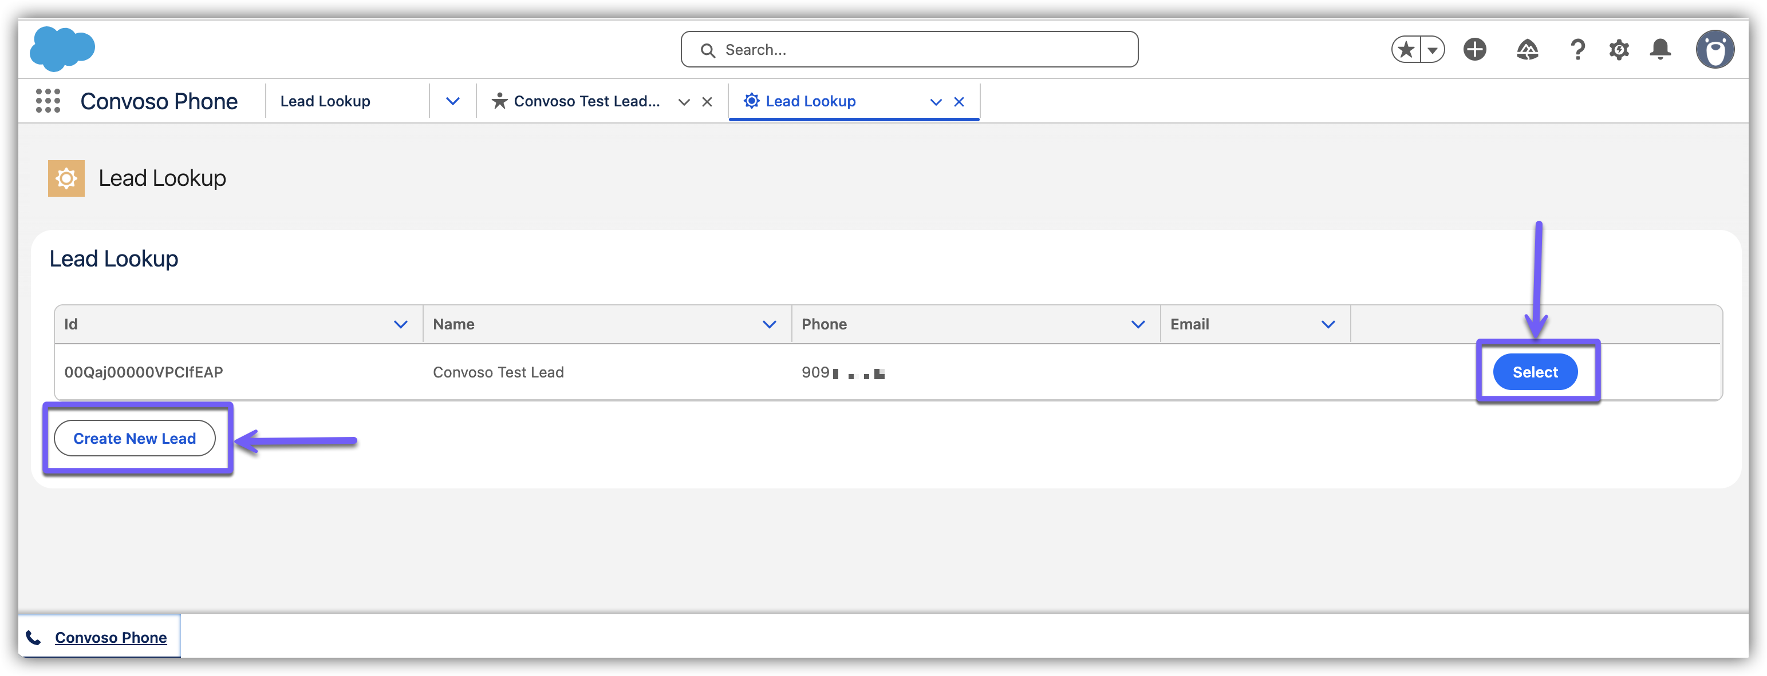
Task: Expand the Email column chevron
Action: pos(1328,324)
